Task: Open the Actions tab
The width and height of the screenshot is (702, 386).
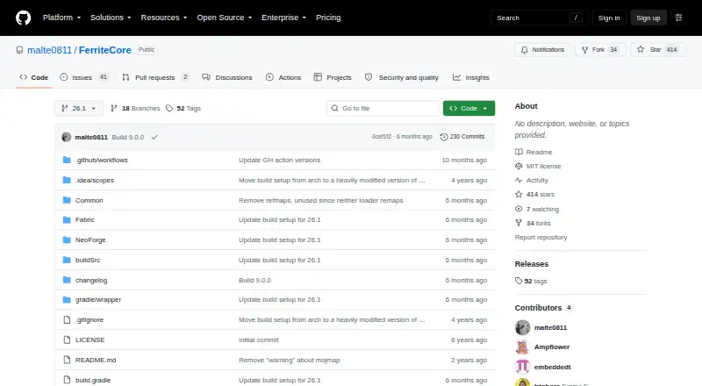Action: point(283,77)
